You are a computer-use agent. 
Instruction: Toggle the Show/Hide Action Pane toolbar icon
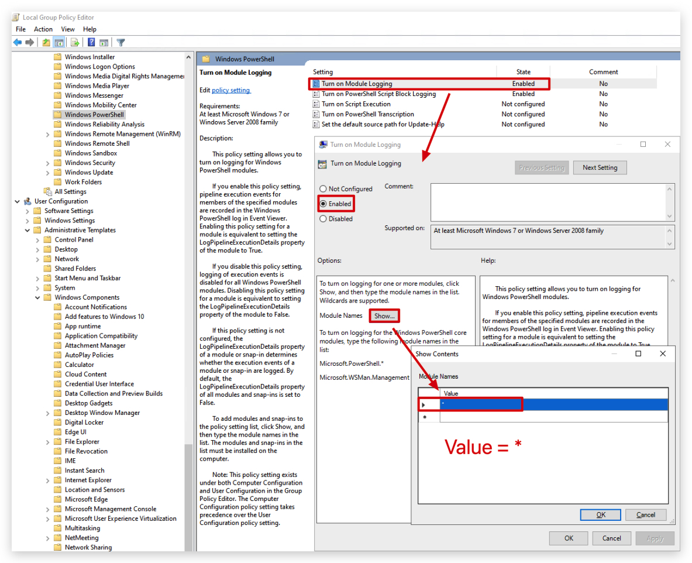(104, 42)
